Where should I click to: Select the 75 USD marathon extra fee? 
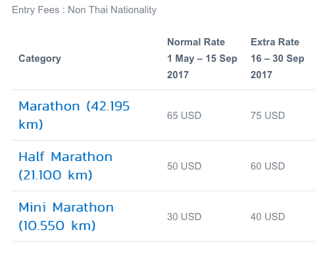tap(268, 116)
